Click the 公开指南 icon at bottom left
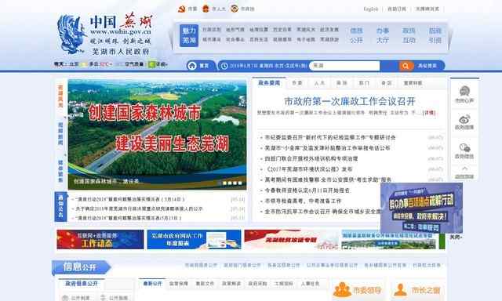Image resolution: width=502 pixels, height=301 pixels. tap(103, 298)
